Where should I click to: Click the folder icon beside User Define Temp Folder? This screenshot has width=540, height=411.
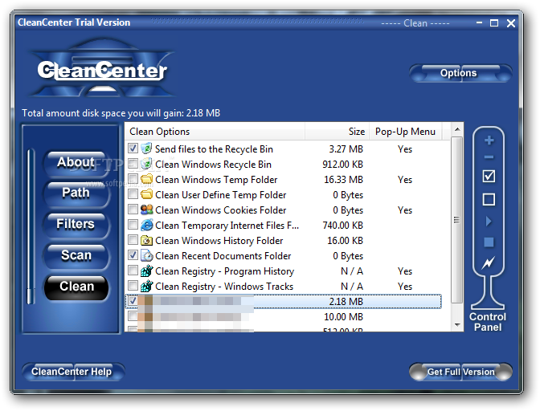146,194
